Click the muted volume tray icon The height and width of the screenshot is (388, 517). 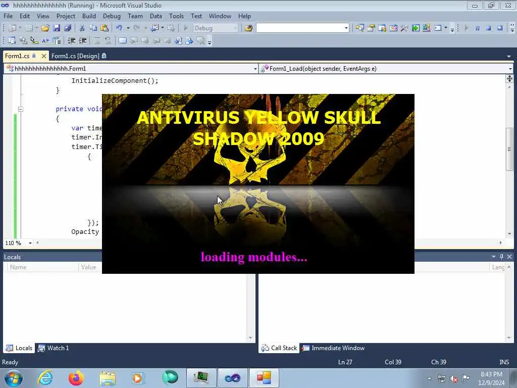[x=454, y=378]
